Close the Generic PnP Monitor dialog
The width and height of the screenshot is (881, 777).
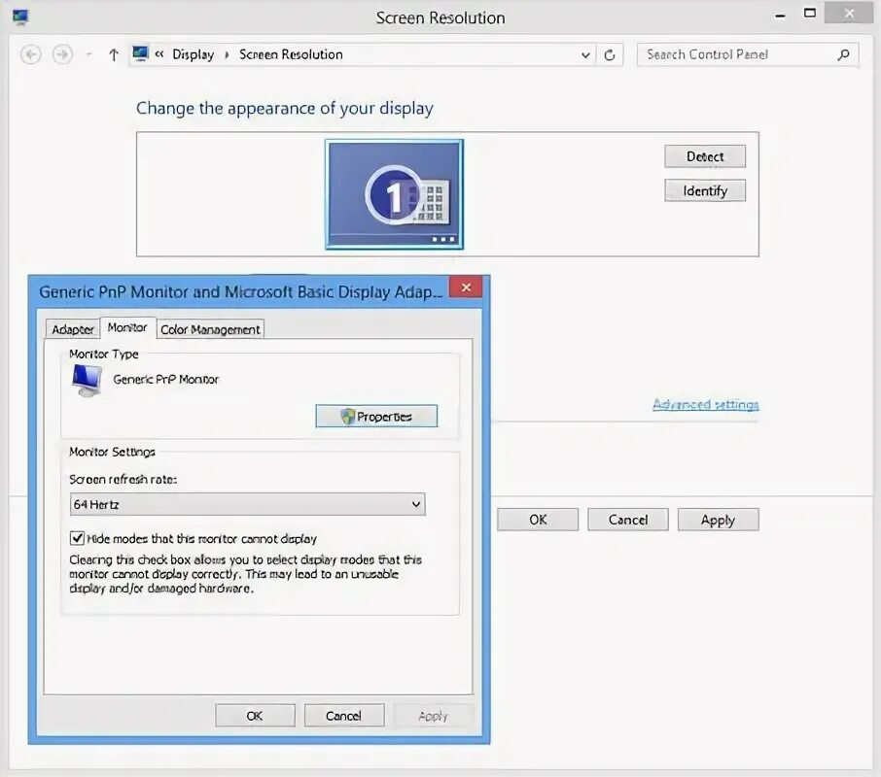point(466,287)
